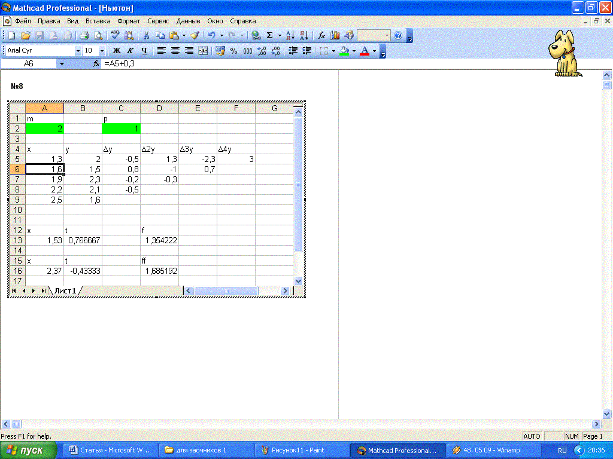This screenshot has width=613, height=459.
Task: Click the AutoSum sigma icon
Action: click(270, 36)
